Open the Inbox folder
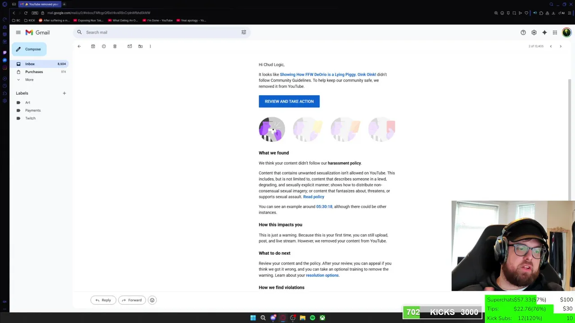 click(x=40, y=64)
